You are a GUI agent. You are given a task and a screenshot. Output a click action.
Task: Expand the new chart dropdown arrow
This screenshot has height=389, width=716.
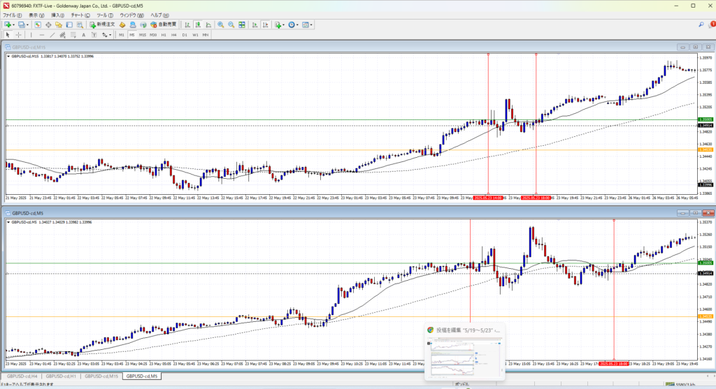point(14,24)
